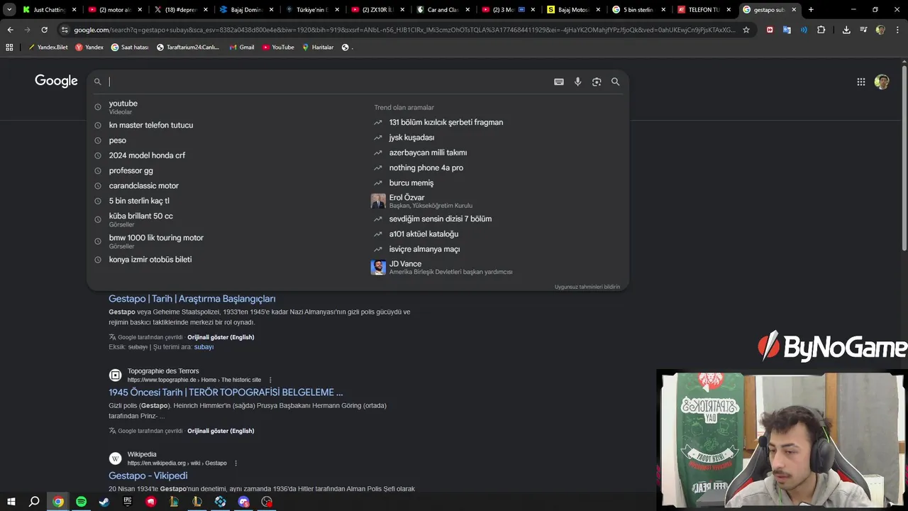The height and width of the screenshot is (511, 908).
Task: Open the tab search dropdown arrow
Action: pos(9,10)
